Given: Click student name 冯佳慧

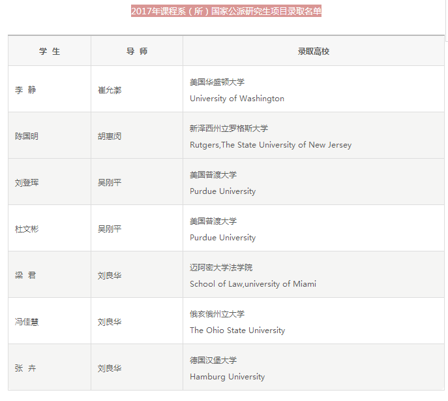Looking at the screenshot, I should pyautogui.click(x=27, y=322).
